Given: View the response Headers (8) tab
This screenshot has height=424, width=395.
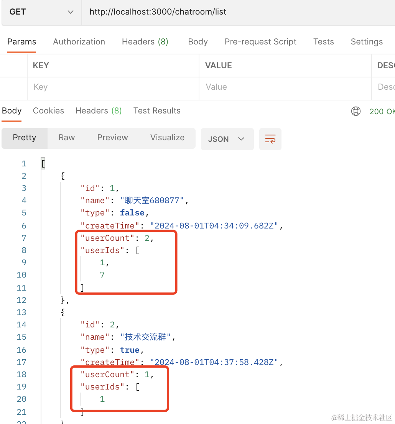Looking at the screenshot, I should point(99,111).
